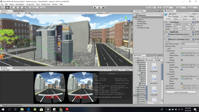Click the Prefab Revert button

point(185,19)
